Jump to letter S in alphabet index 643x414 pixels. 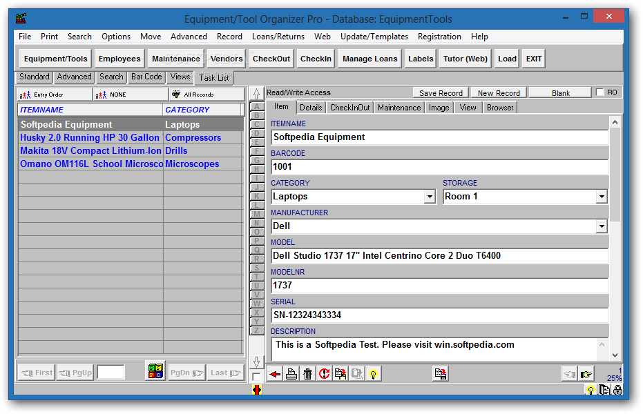pos(257,268)
